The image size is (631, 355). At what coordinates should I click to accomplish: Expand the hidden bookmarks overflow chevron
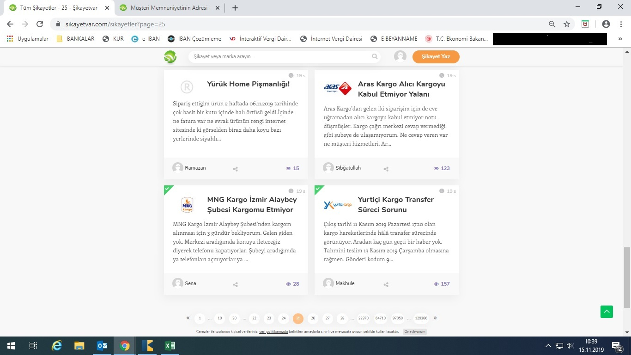coord(620,39)
